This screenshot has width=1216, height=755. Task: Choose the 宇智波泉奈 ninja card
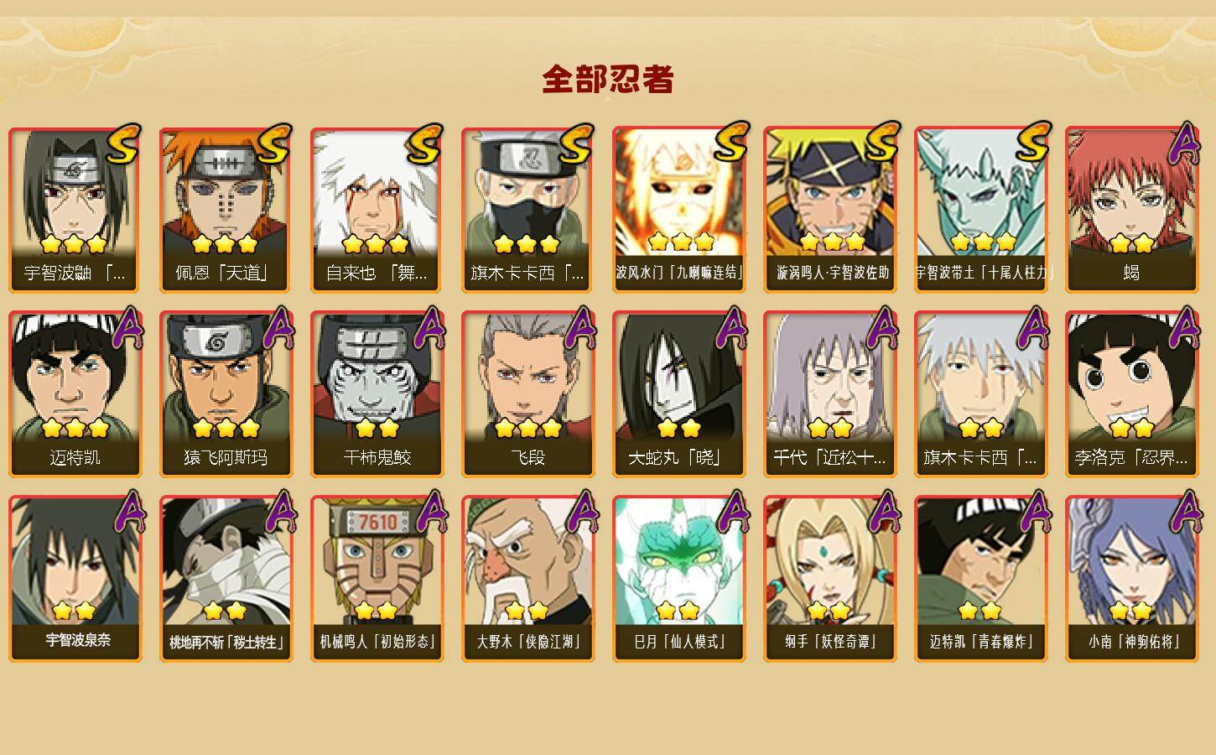[x=75, y=579]
